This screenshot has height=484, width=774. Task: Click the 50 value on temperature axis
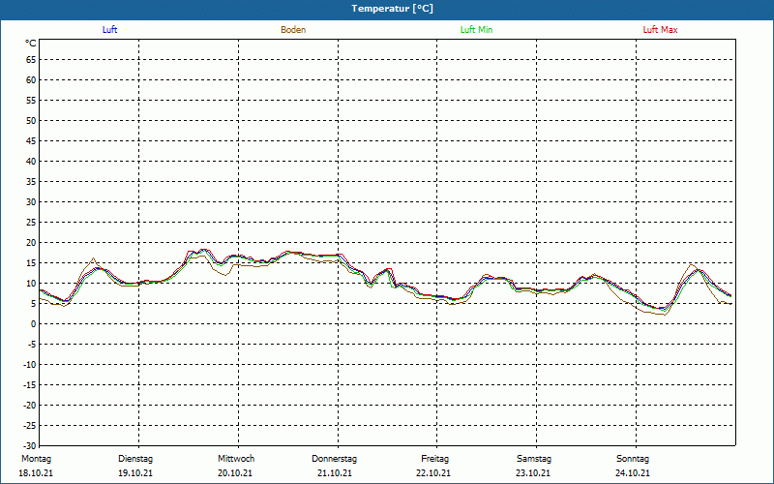(x=31, y=120)
